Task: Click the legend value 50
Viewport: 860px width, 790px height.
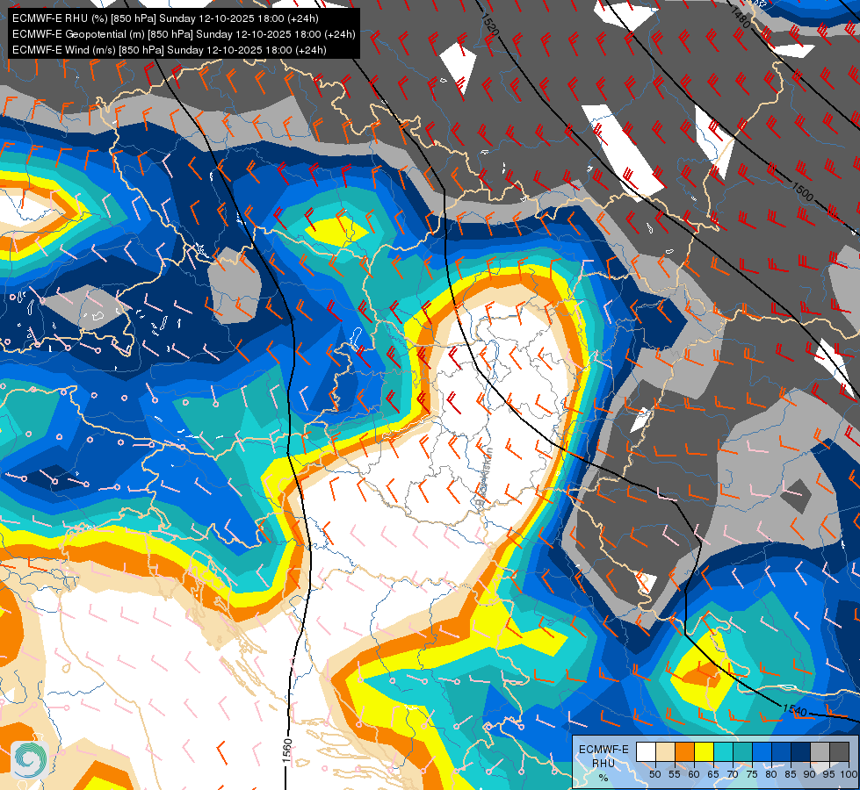Action: pyautogui.click(x=654, y=774)
